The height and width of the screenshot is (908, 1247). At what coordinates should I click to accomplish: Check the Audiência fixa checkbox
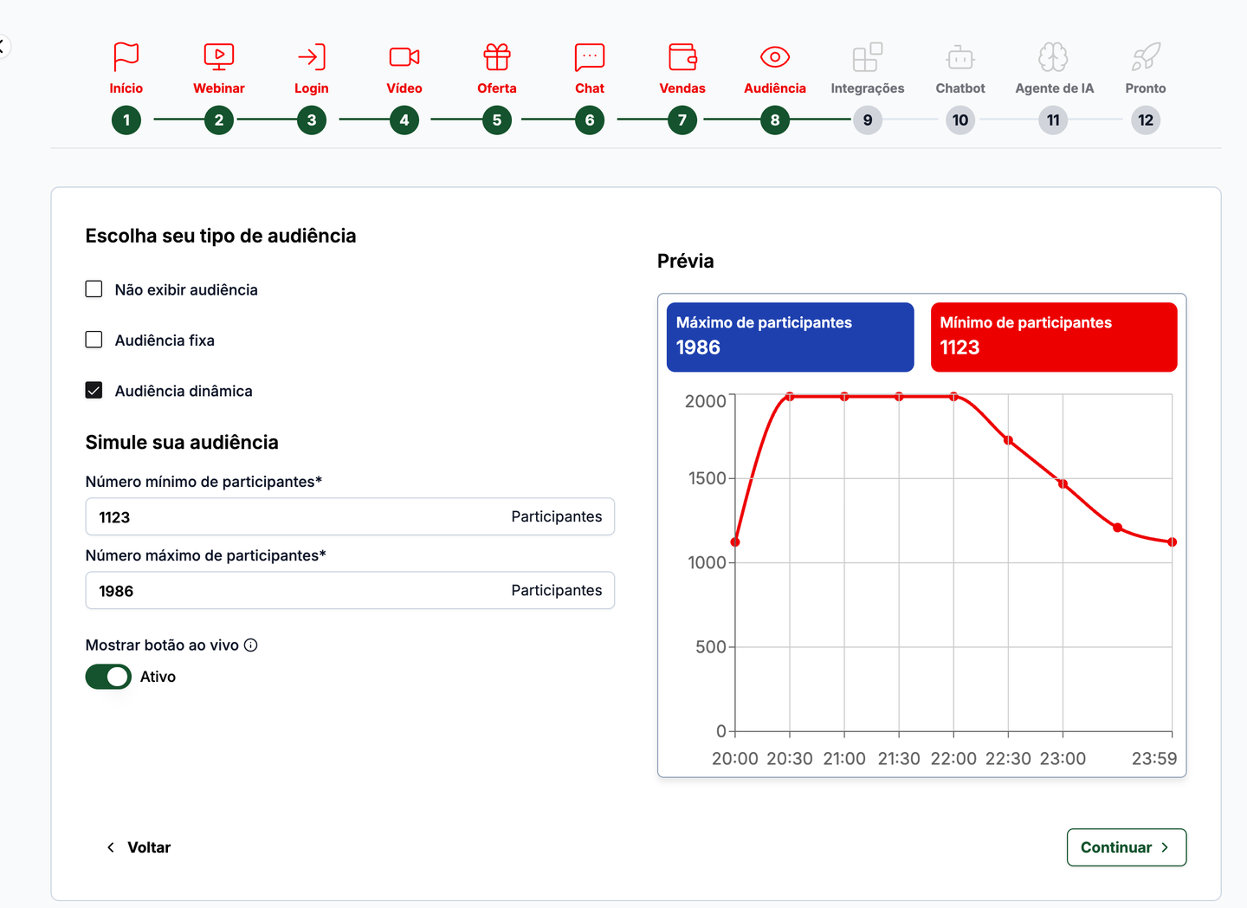[x=94, y=340]
